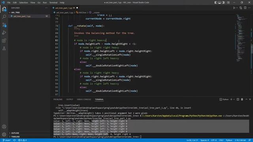Synchronize changes icon in status bar

pyautogui.click(x=15, y=140)
